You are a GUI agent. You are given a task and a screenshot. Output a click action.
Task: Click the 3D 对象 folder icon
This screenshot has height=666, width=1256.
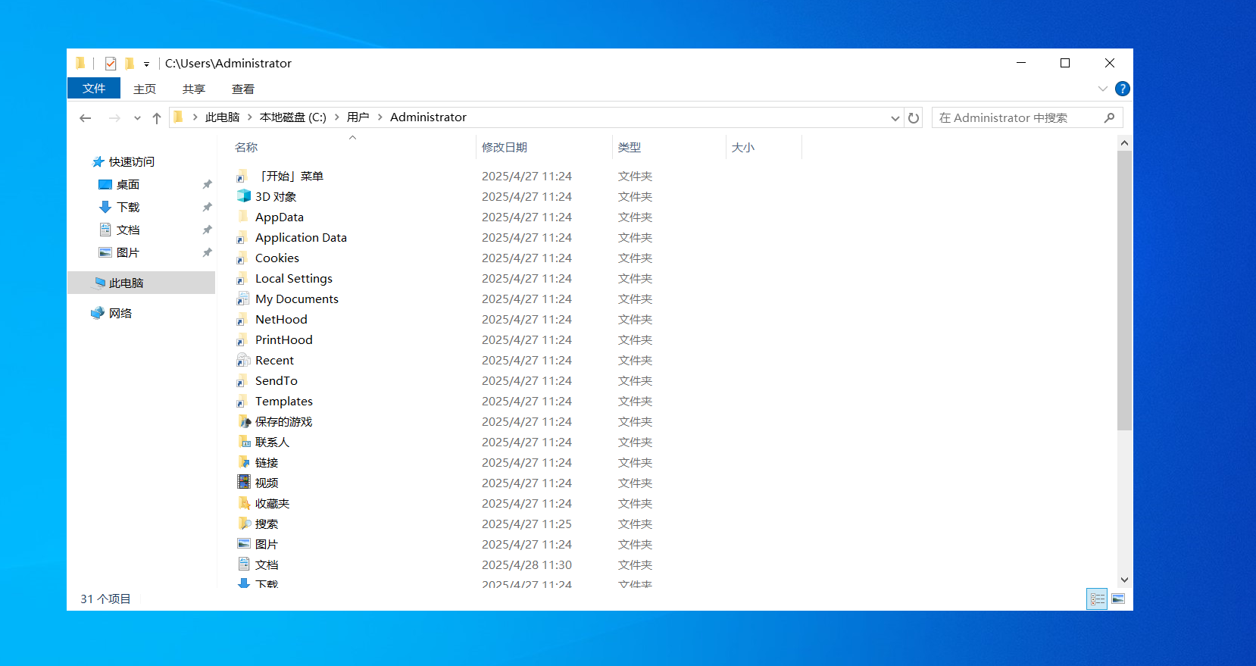(x=243, y=196)
